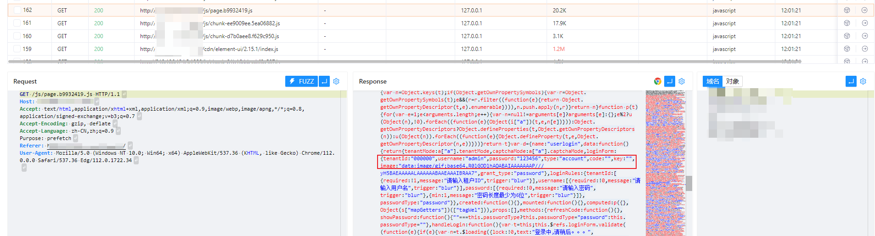Open row 160 in browser via Chrome icon
Image resolution: width=875 pixels, height=236 pixels.
(x=847, y=36)
